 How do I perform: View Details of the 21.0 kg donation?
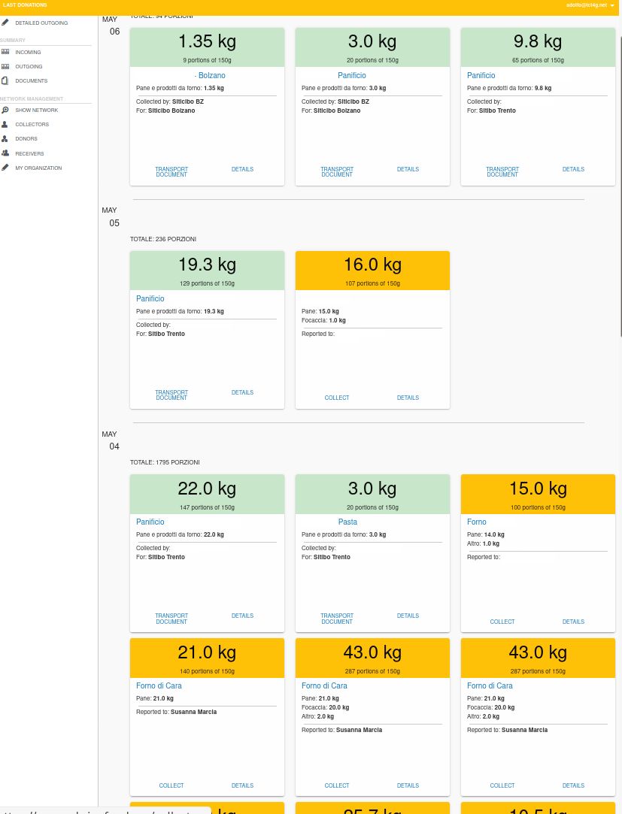[242, 785]
